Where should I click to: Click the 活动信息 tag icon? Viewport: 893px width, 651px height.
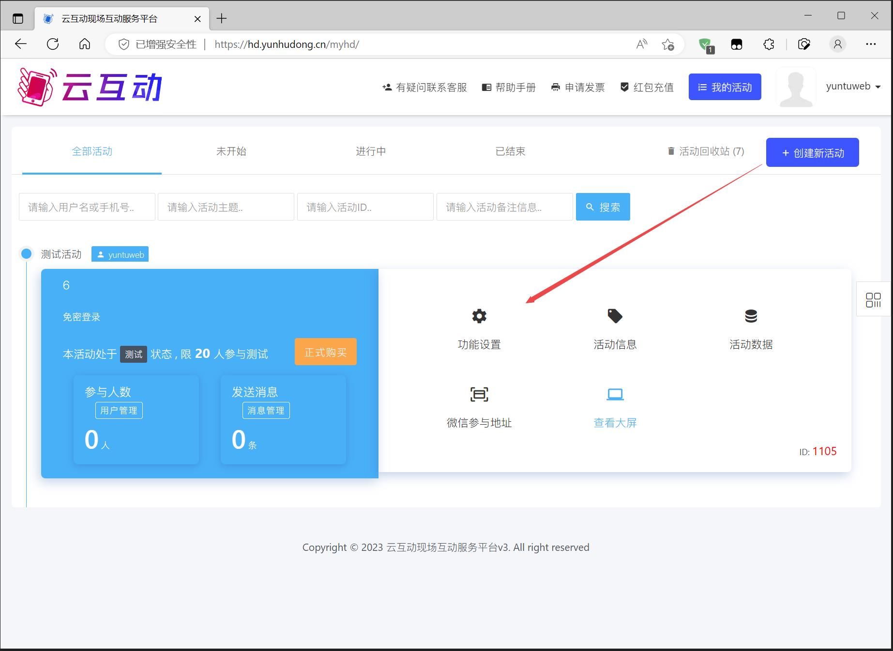point(615,316)
